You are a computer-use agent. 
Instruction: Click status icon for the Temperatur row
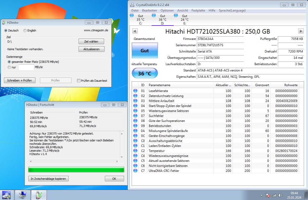pos(135,151)
